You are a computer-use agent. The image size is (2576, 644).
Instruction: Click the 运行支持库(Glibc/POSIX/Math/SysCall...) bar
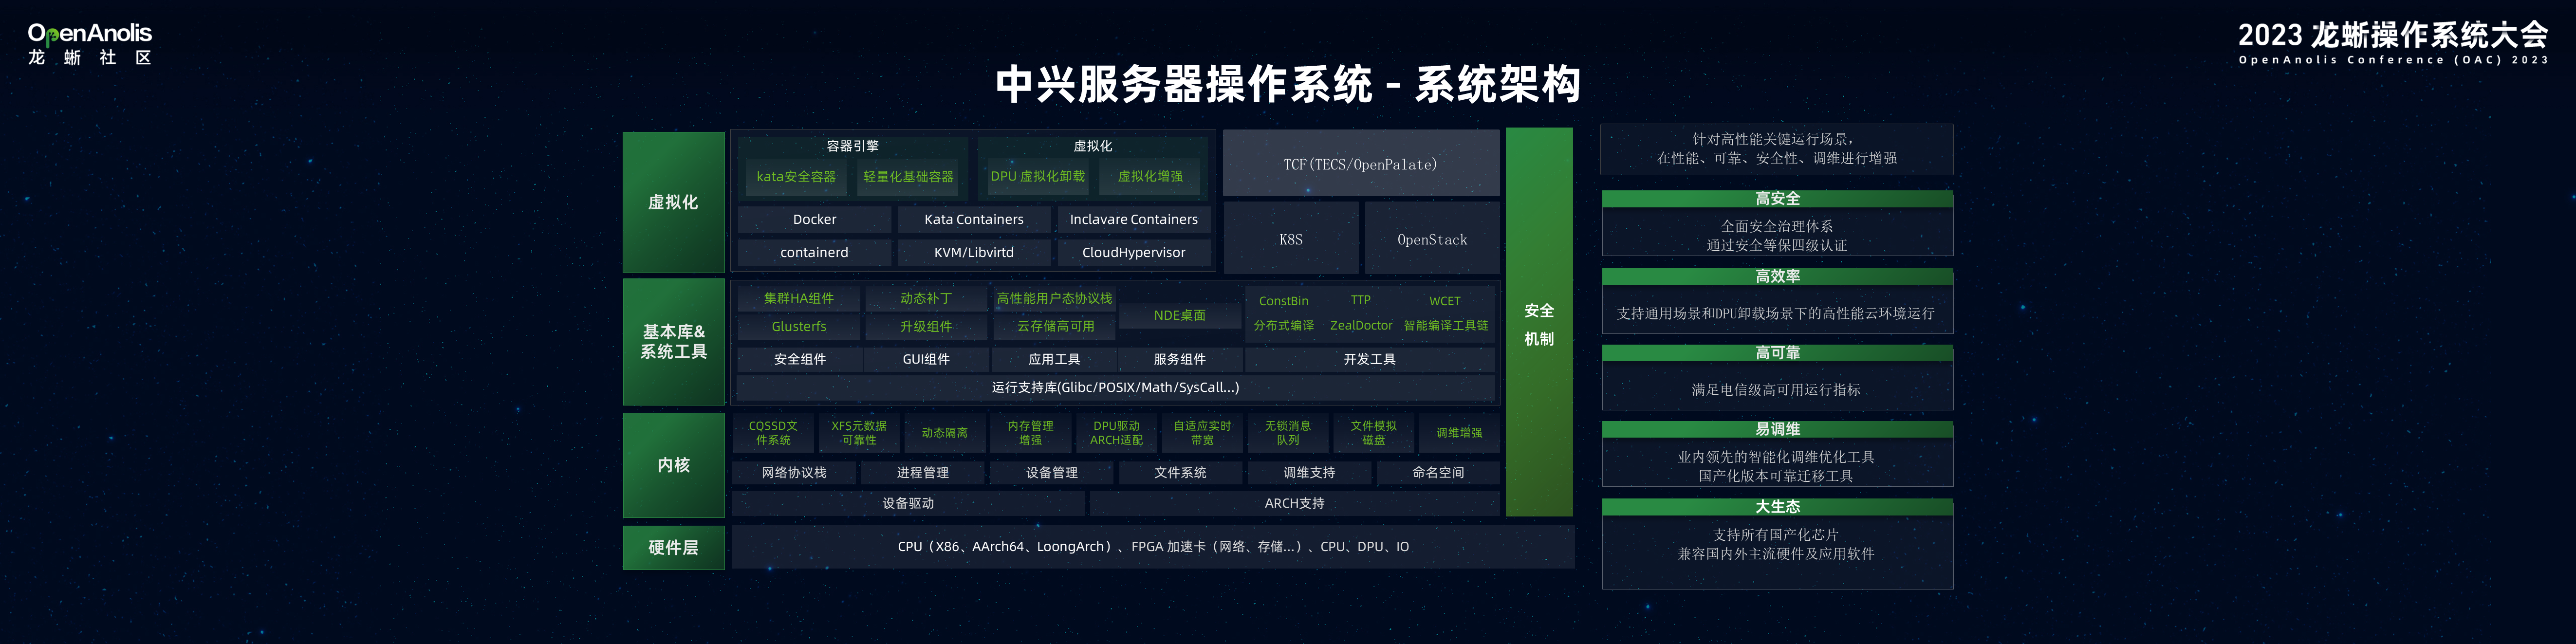(1115, 388)
